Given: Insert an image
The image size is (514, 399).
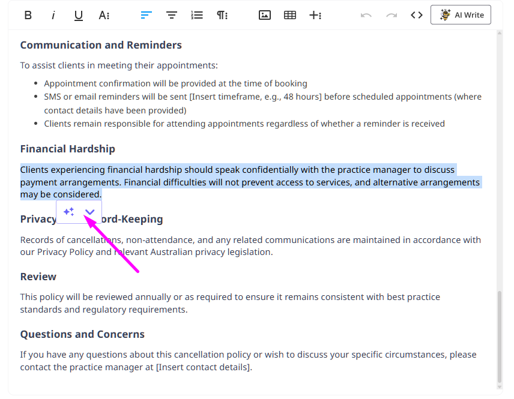Looking at the screenshot, I should [x=265, y=15].
